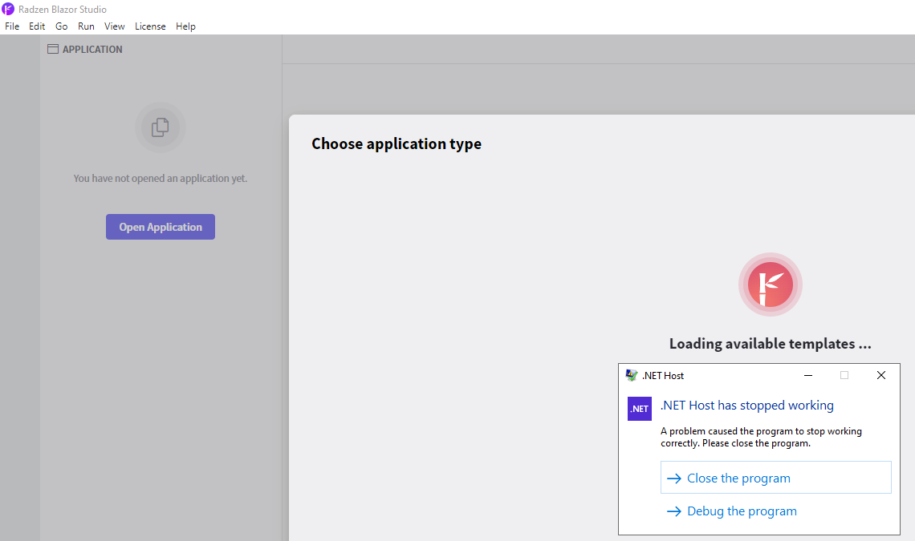Click the .NET Host dialog title icon
This screenshot has height=541, width=915.
click(x=632, y=375)
